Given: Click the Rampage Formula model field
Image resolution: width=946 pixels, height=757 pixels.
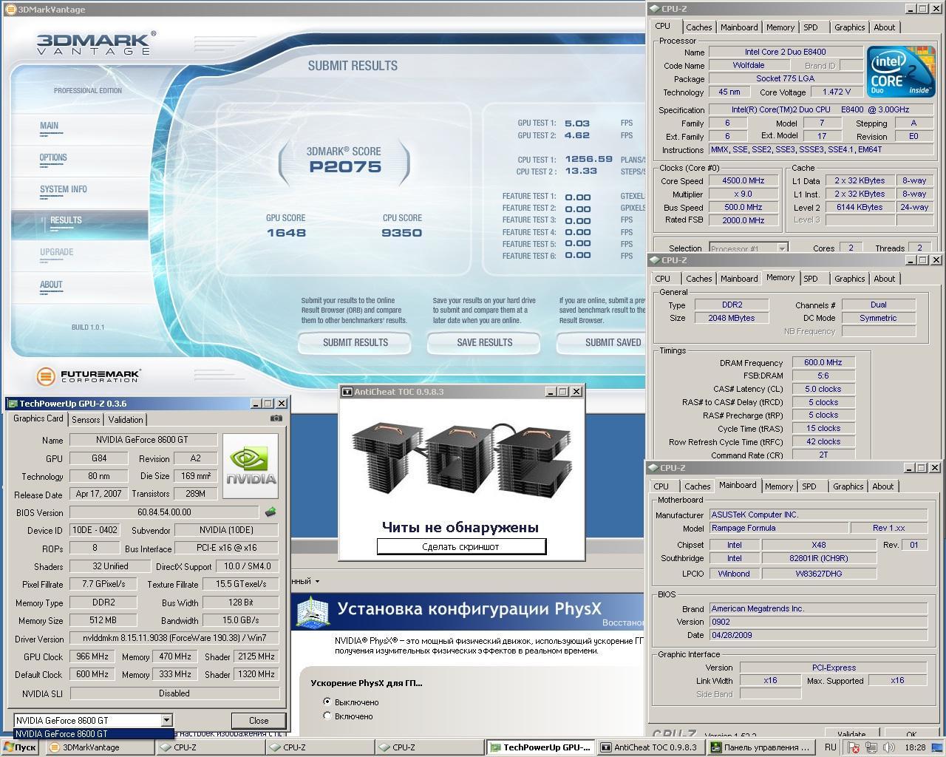Looking at the screenshot, I should click(x=778, y=528).
